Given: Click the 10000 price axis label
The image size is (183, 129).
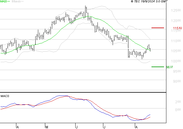Looking at the screenshot, I should [x=176, y=61].
